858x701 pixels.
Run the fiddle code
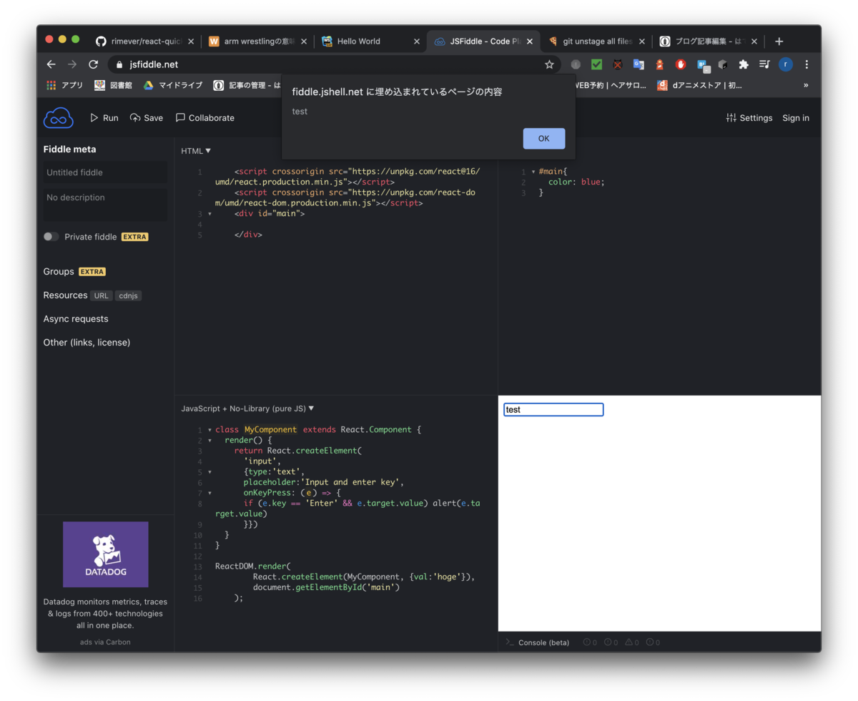(x=104, y=118)
